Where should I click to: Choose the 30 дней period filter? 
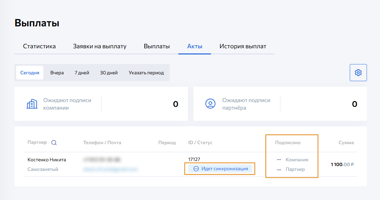point(109,73)
